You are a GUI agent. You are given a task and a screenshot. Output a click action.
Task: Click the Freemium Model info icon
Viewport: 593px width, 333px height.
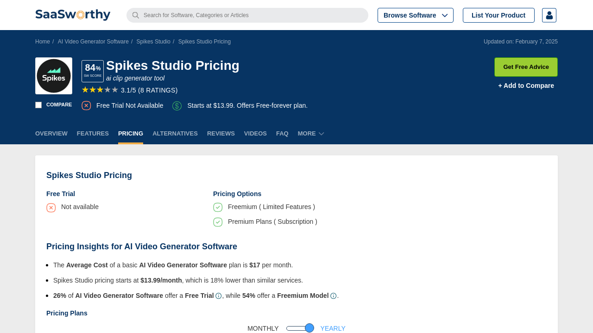pyautogui.click(x=334, y=296)
